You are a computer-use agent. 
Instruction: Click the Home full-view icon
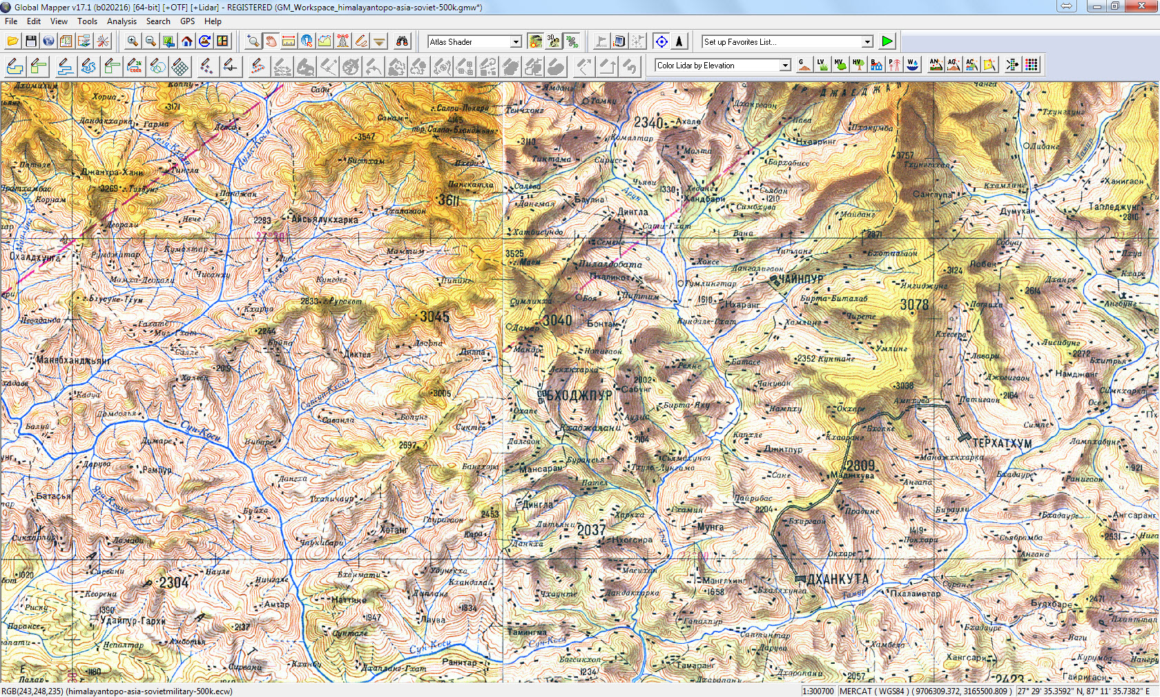pyautogui.click(x=186, y=42)
